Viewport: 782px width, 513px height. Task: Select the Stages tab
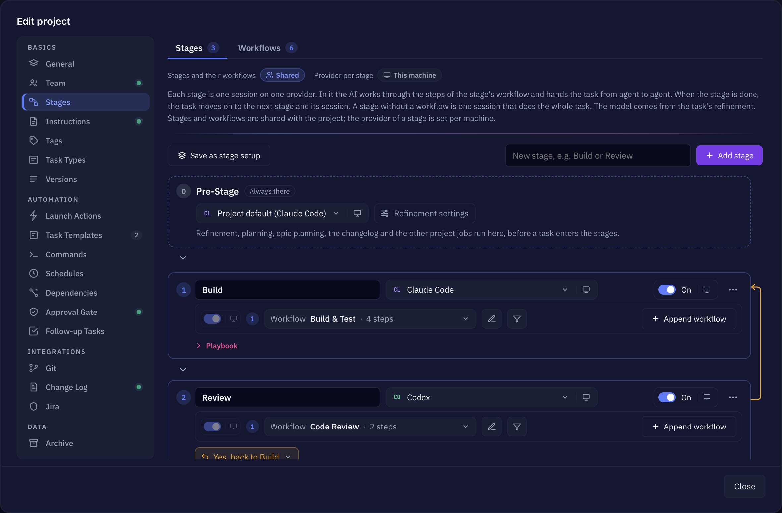pyautogui.click(x=197, y=48)
